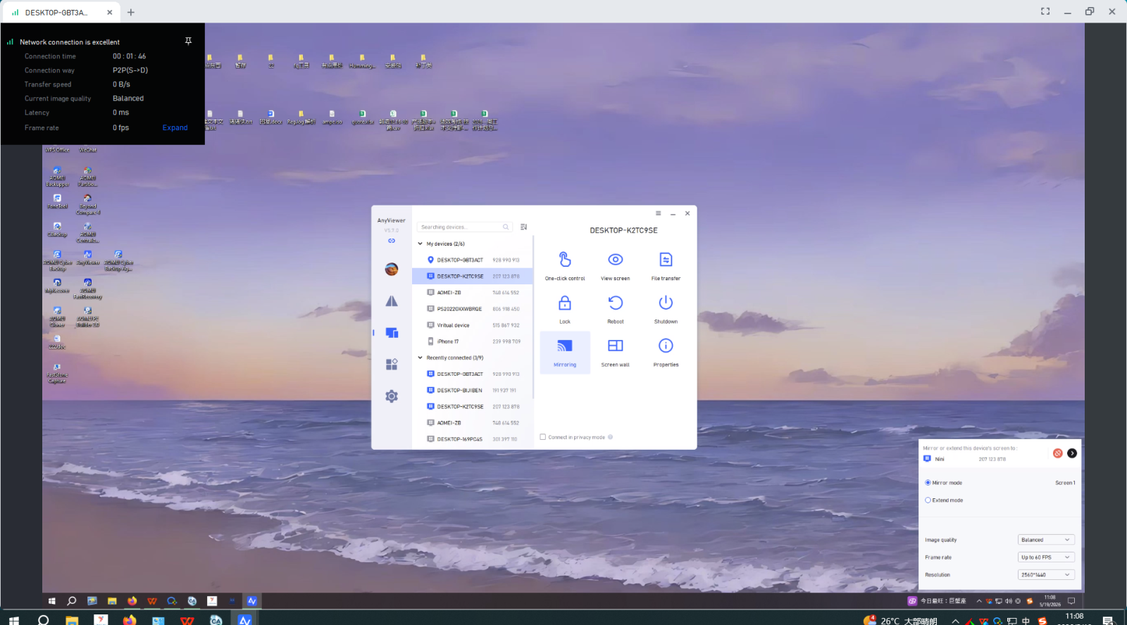
Task: Click the View screen eye icon
Action: (x=616, y=260)
